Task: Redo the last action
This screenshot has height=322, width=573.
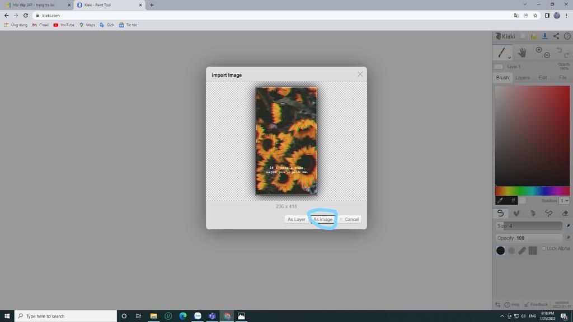Action: [566, 55]
